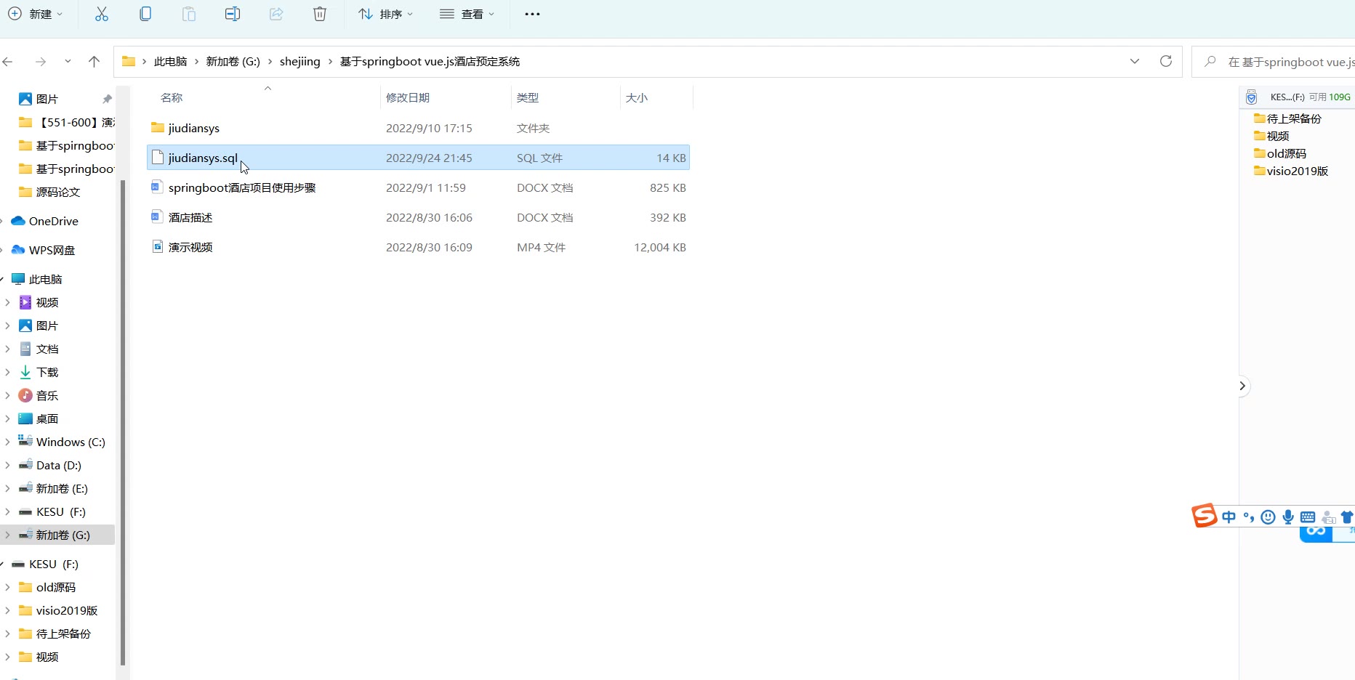This screenshot has height=680, width=1355.
Task: Expand the Windows (C:) drive node
Action: point(8,442)
